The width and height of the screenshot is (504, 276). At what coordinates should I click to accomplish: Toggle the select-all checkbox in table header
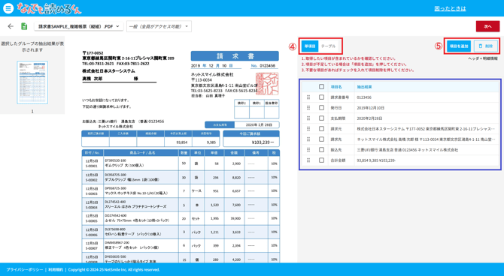click(x=321, y=86)
